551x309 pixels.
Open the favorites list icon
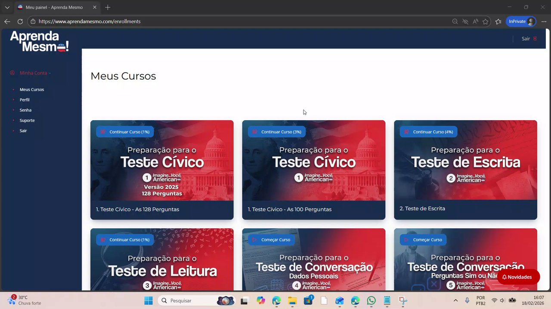click(498, 21)
